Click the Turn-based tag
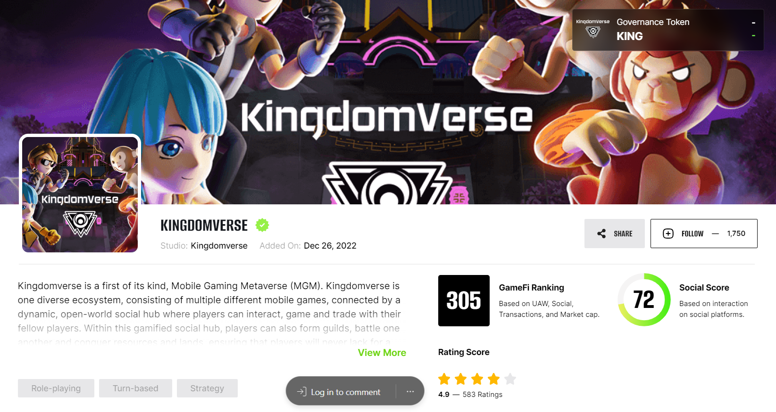Screen dimensions: 776x412 click(x=135, y=388)
